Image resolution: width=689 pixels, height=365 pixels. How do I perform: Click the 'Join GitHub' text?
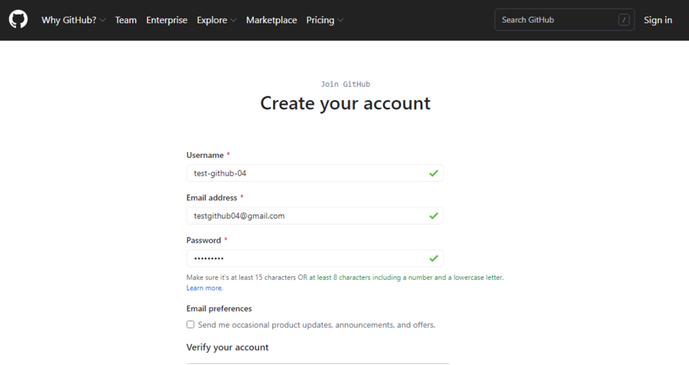[345, 84]
